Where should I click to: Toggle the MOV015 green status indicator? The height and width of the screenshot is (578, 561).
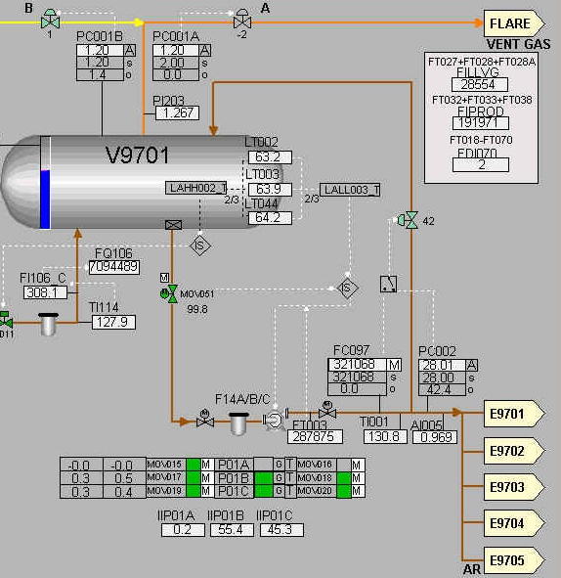click(x=193, y=465)
